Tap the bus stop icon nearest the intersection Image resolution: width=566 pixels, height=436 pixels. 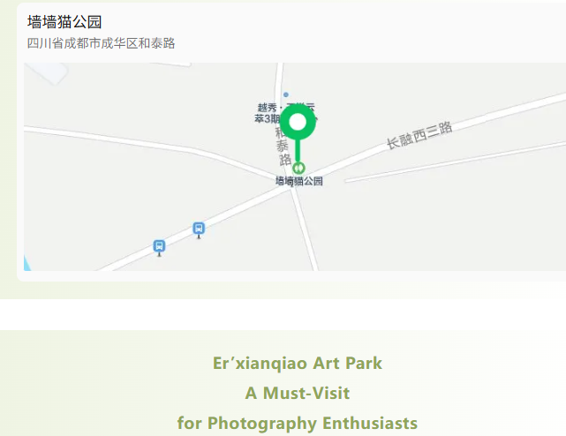[x=199, y=229]
